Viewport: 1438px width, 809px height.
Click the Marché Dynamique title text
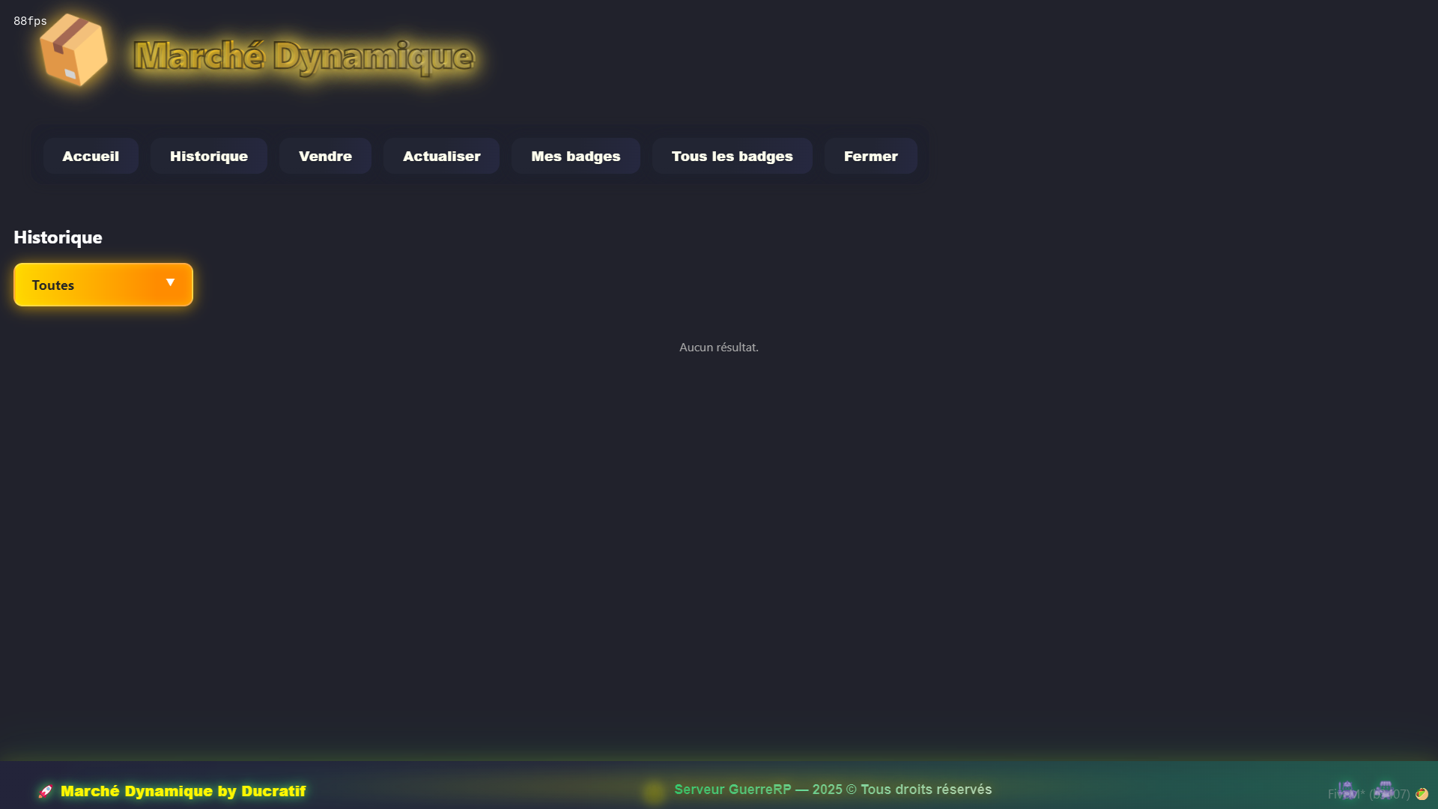click(x=303, y=56)
